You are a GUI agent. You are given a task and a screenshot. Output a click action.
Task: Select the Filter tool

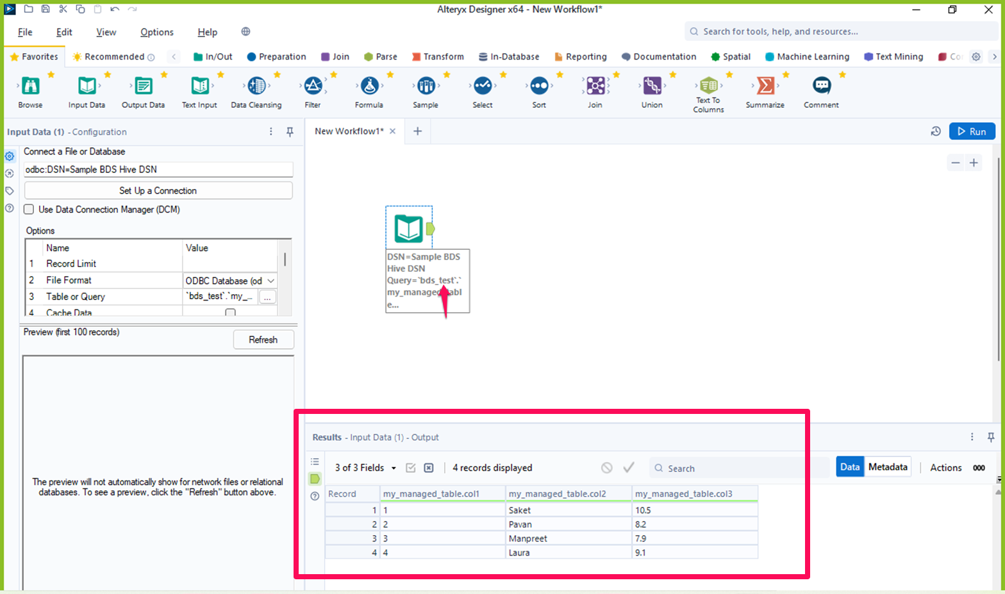click(313, 85)
